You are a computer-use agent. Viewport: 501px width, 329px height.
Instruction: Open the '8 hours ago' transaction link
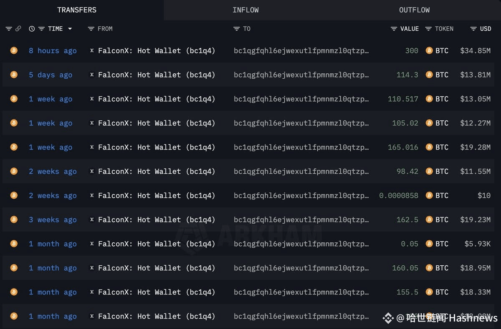click(x=53, y=51)
